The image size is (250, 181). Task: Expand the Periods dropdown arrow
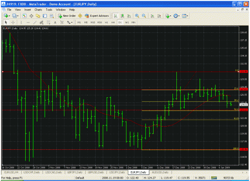click(179, 16)
